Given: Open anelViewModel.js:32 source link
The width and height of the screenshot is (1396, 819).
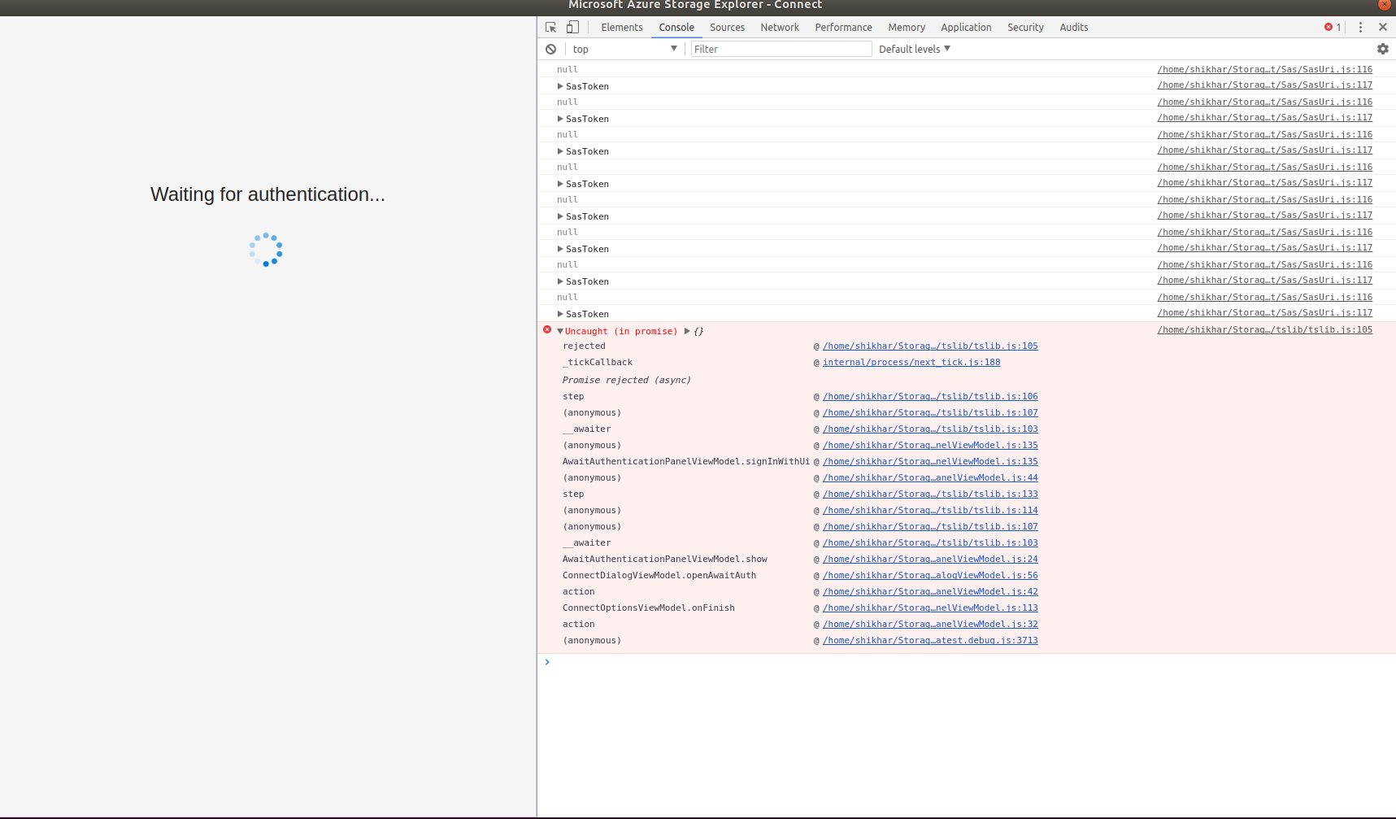Looking at the screenshot, I should pyautogui.click(x=930, y=624).
